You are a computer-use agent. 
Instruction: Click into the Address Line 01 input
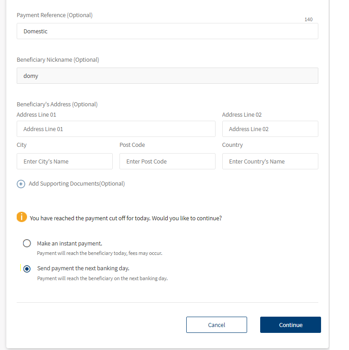[x=116, y=129]
